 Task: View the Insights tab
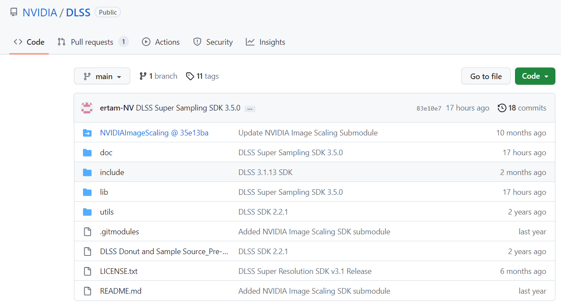[x=266, y=42]
